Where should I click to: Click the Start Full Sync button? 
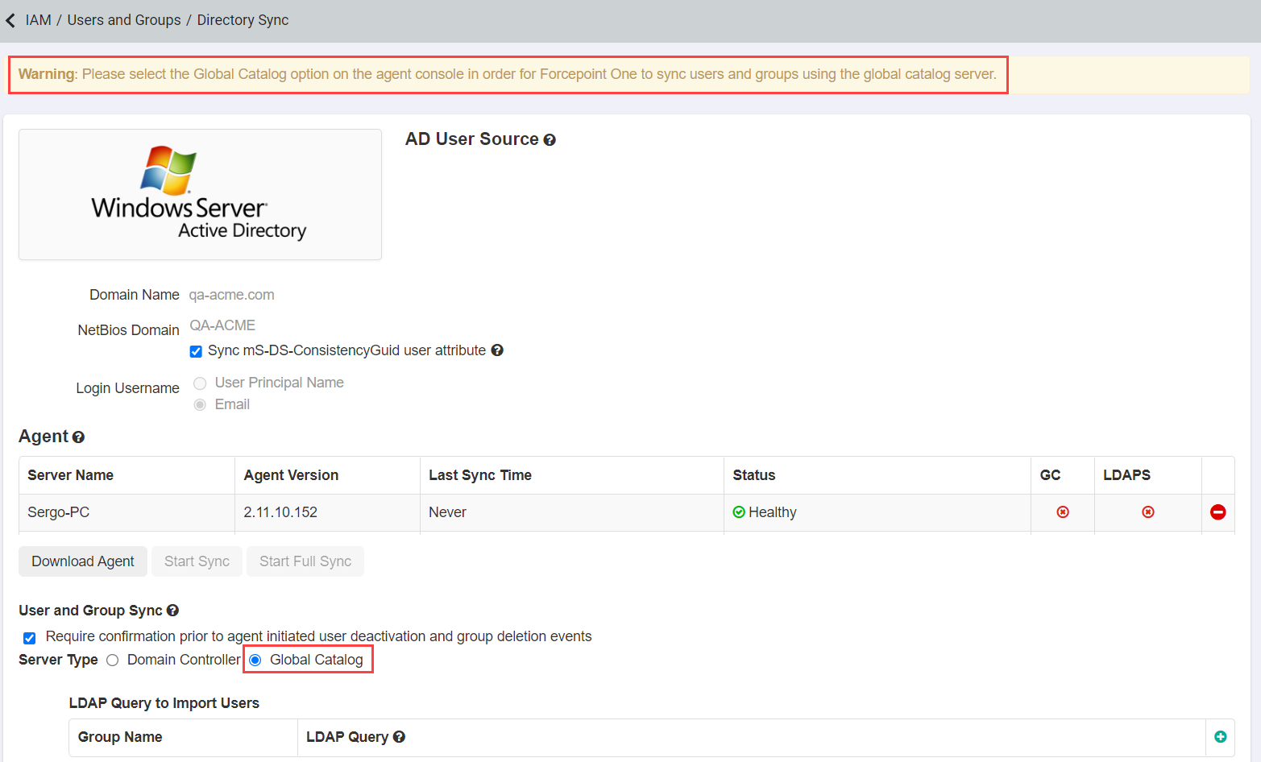point(305,561)
